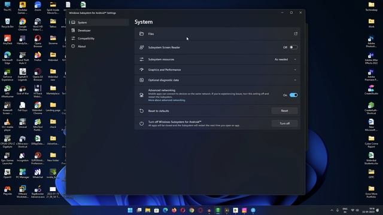This screenshot has height=215, width=383.
Task: Select Grand Theft Auto V desktop shortcut
Action: [x=23, y=58]
